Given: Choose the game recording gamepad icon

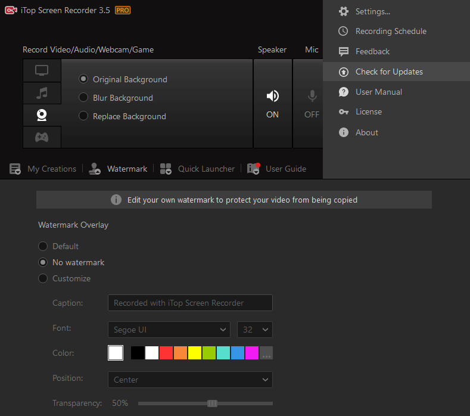Looking at the screenshot, I should (42, 137).
